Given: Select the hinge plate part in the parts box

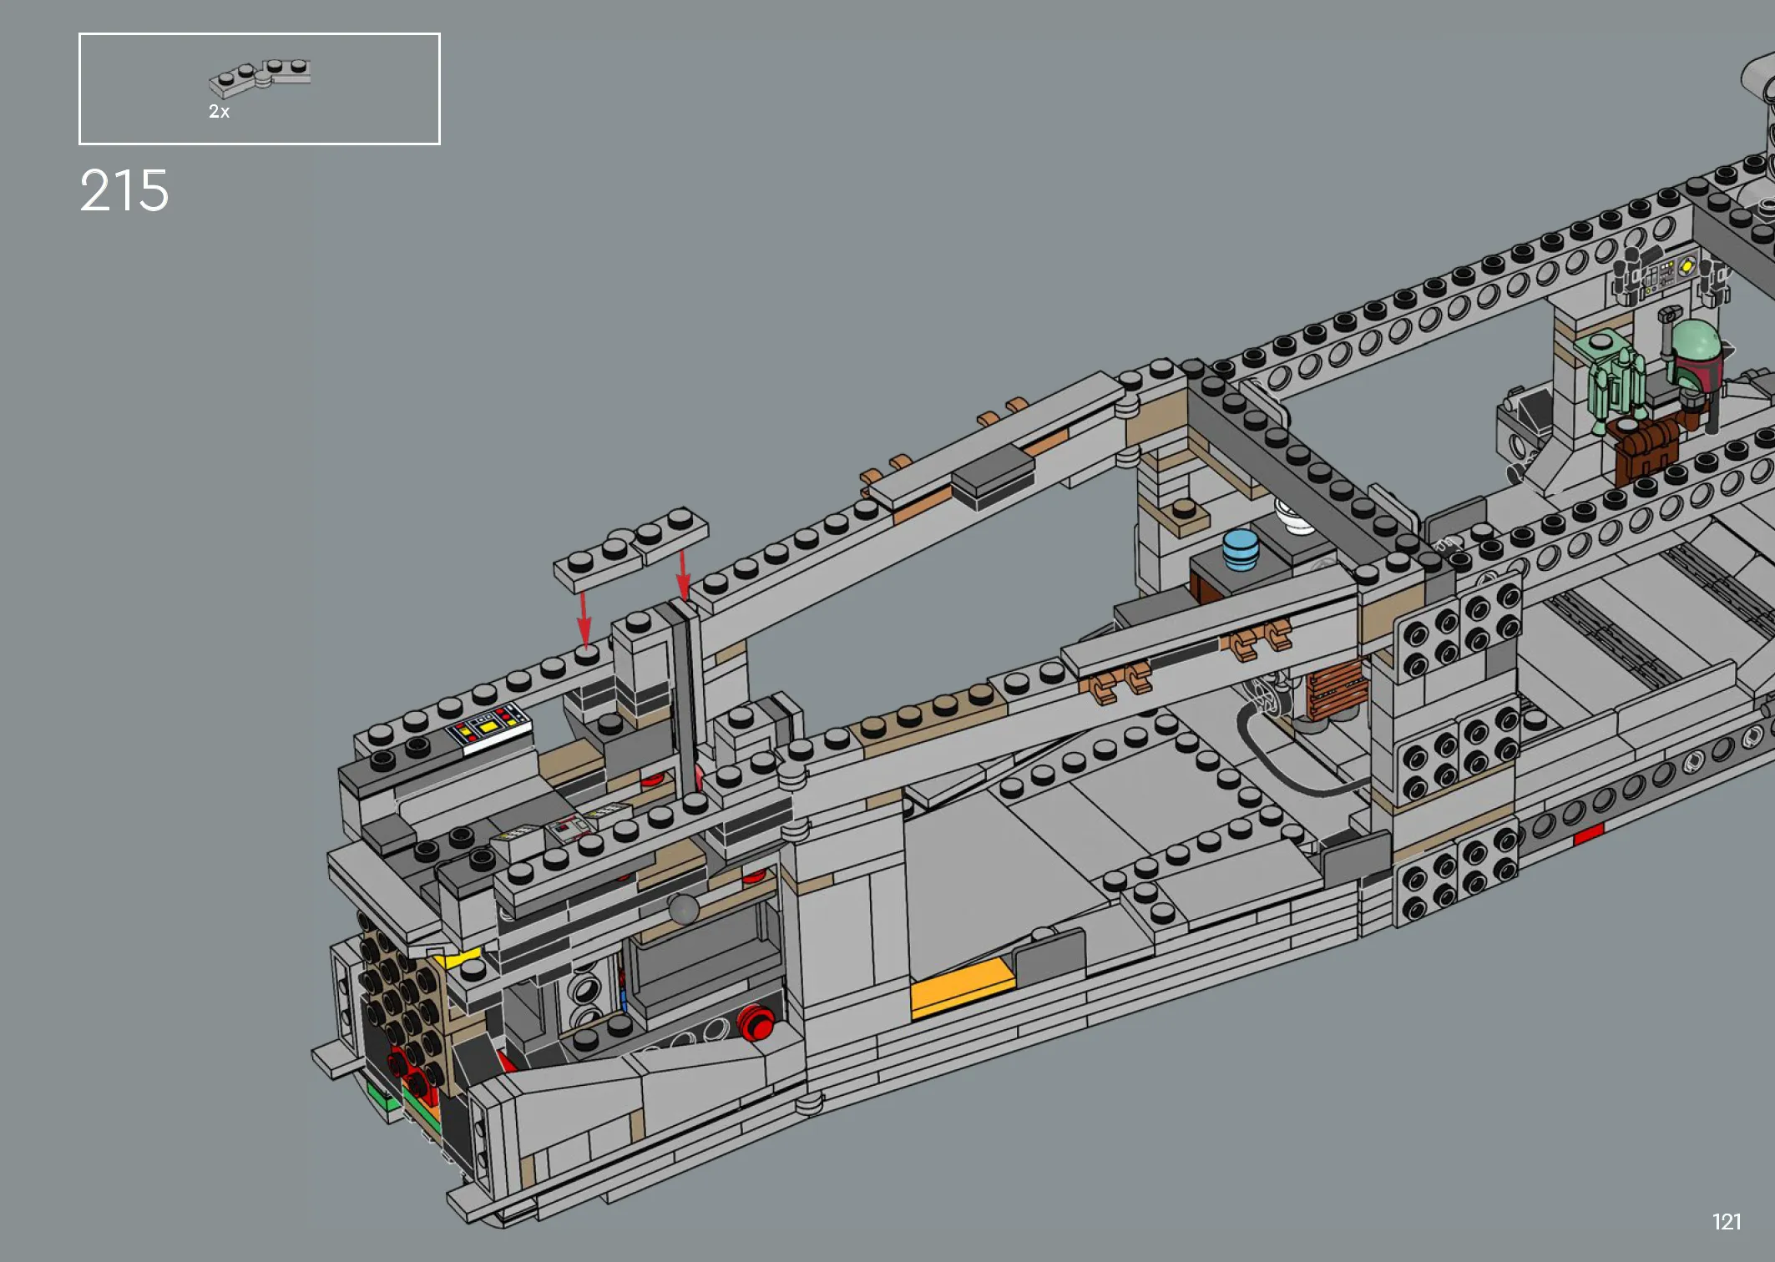Looking at the screenshot, I should pos(260,78).
